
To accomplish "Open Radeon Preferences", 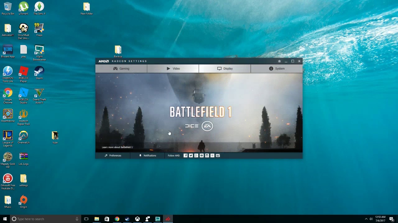I will [x=113, y=155].
